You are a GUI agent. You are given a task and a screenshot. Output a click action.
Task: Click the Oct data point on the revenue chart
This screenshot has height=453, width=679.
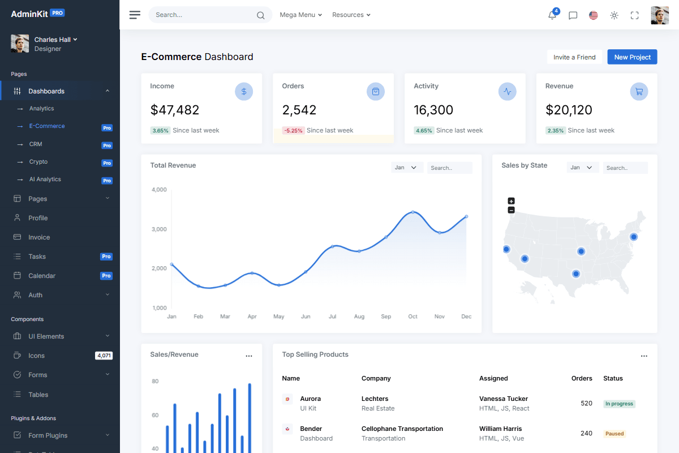tap(413, 212)
